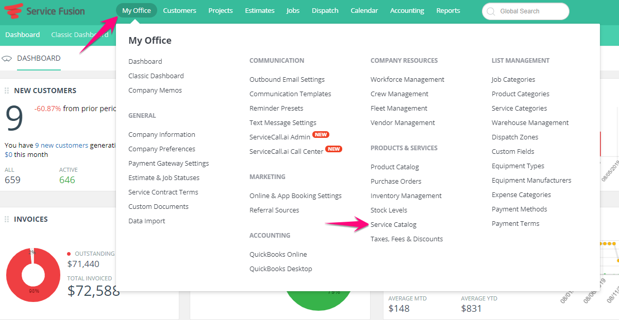Grab the New Customers widget drag handle

coord(7,91)
